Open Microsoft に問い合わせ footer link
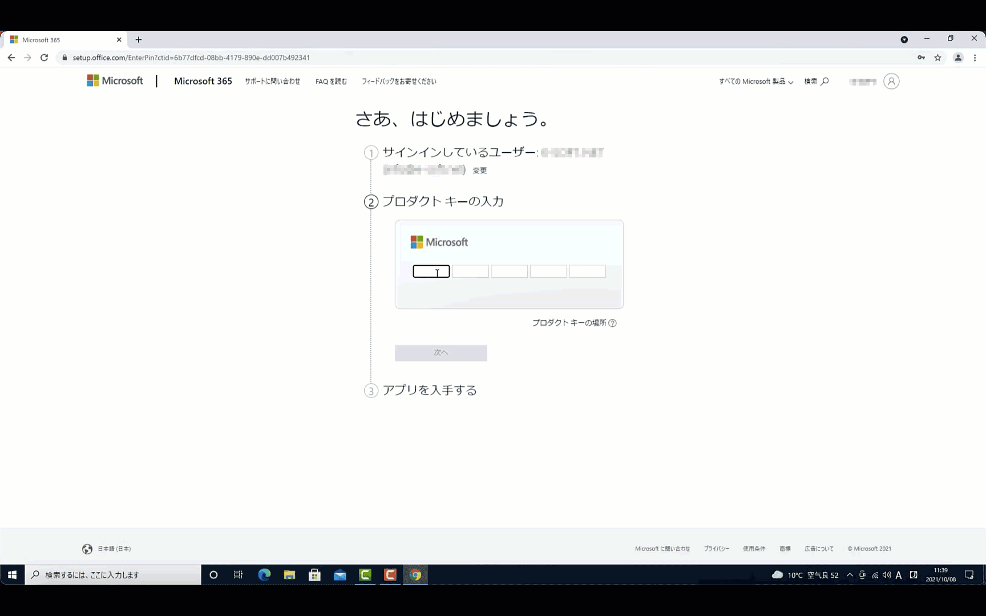 pyautogui.click(x=662, y=549)
